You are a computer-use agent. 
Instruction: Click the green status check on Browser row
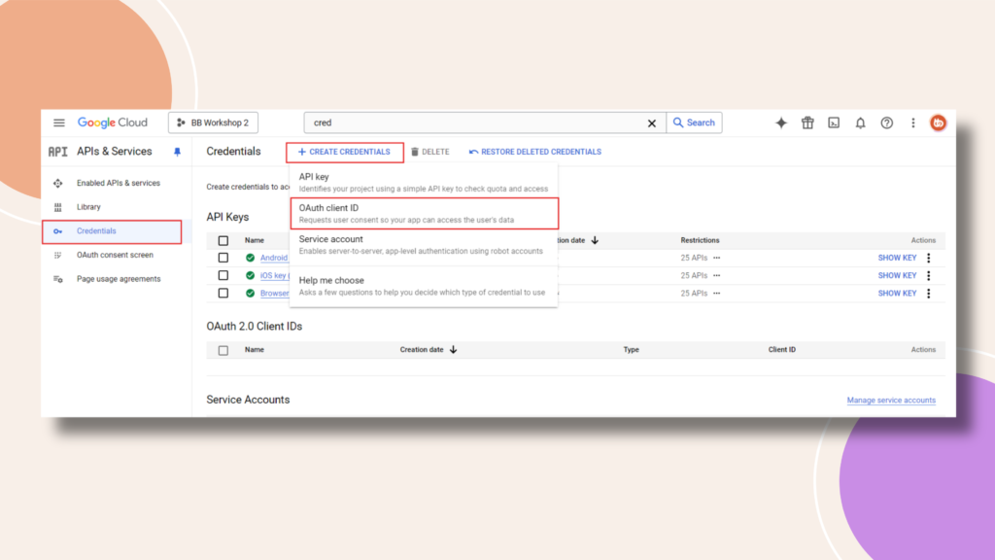pos(250,294)
